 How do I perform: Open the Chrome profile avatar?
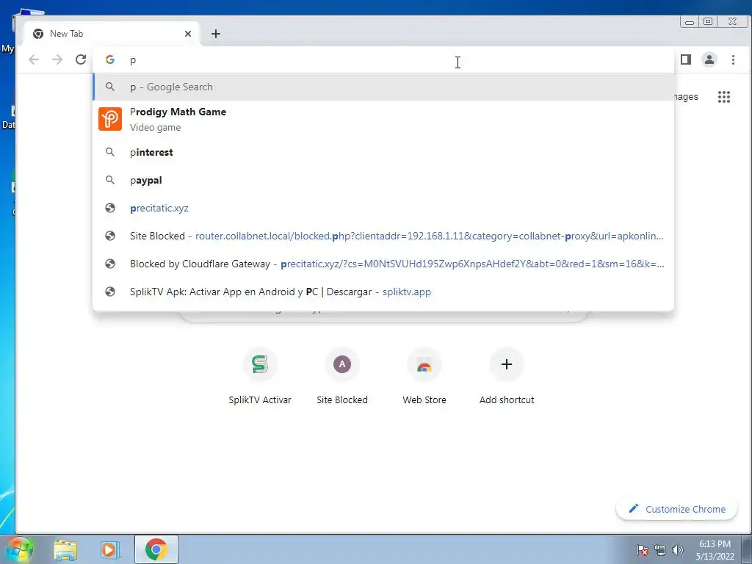[709, 59]
